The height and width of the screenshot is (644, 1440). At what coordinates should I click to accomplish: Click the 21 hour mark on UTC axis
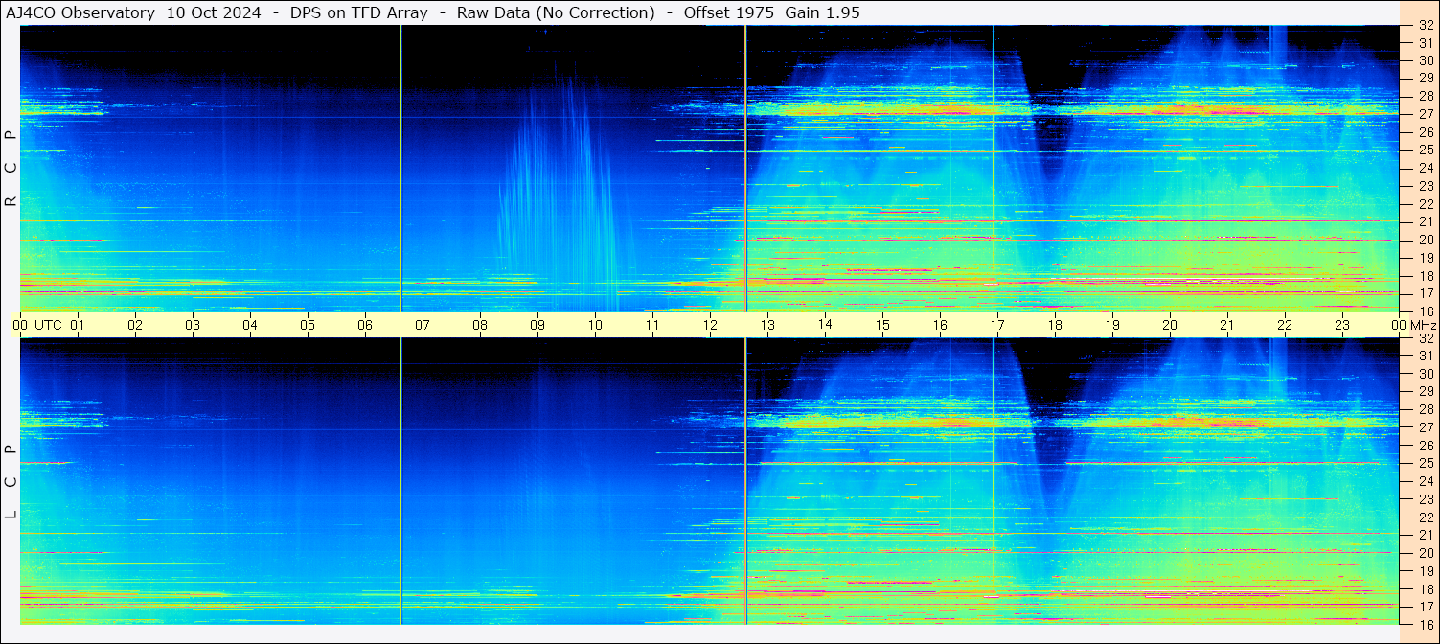pos(1227,325)
